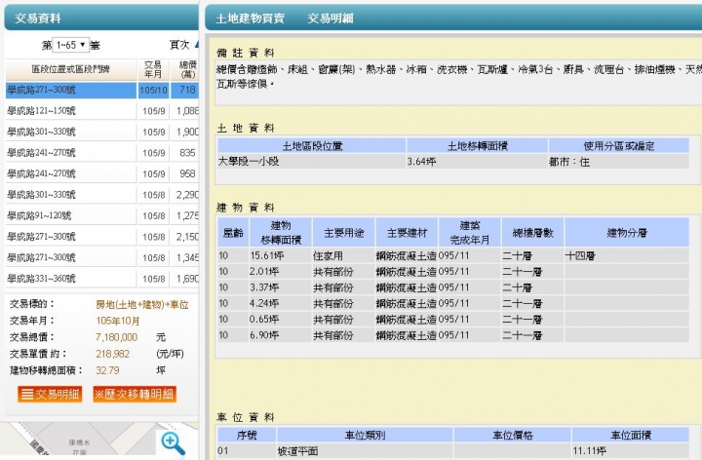Click the 十四層 floor cell
Image resolution: width=702 pixels, height=460 pixels.
pyautogui.click(x=627, y=256)
